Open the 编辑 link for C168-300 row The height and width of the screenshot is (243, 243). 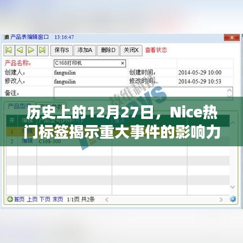pyautogui.click(x=27, y=141)
